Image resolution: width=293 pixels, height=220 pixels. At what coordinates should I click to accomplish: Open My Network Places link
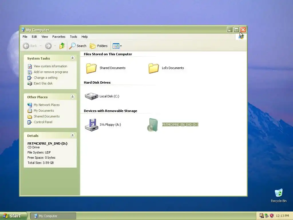click(47, 105)
